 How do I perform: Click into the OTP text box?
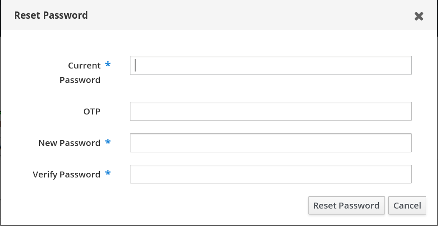(271, 111)
